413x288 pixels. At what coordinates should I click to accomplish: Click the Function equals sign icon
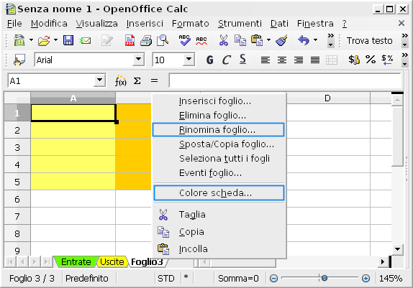[x=155, y=80]
